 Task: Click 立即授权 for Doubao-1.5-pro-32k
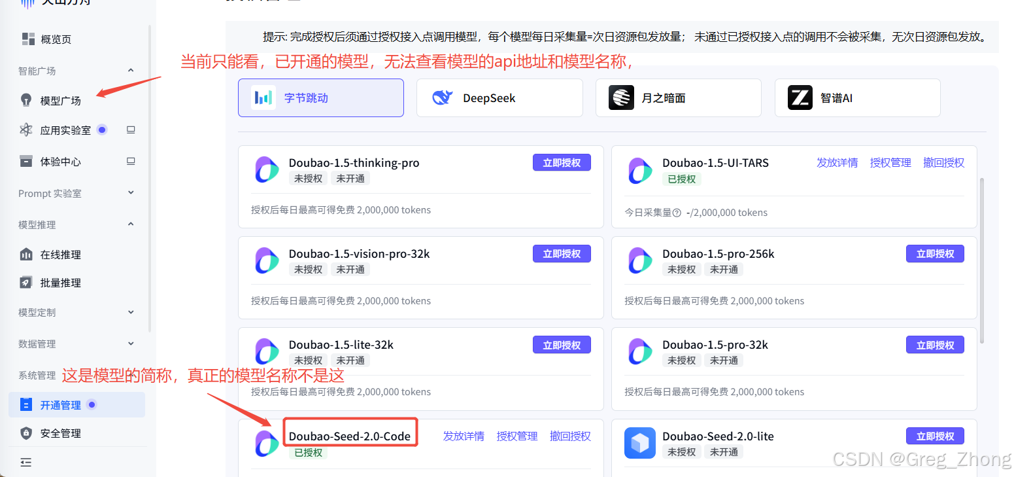coord(935,344)
